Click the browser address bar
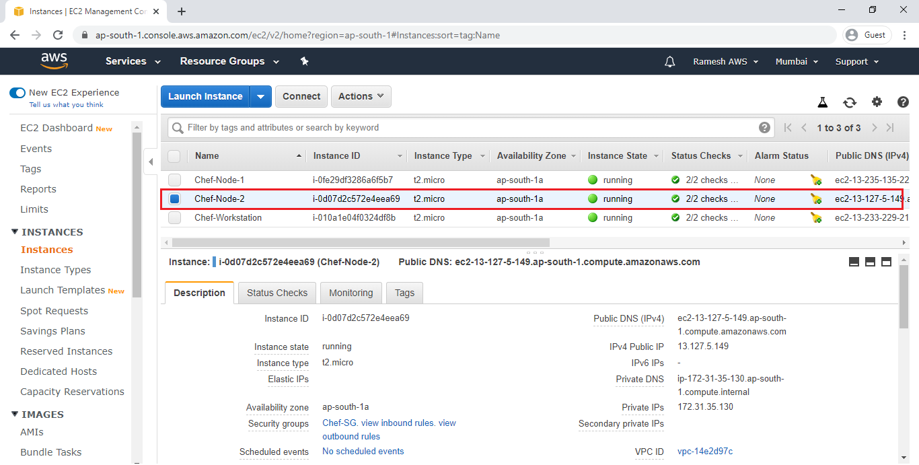The width and height of the screenshot is (919, 465). pyautogui.click(x=456, y=35)
